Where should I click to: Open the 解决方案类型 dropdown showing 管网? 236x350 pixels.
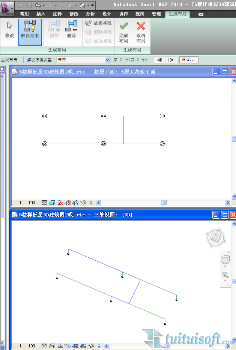[83, 60]
